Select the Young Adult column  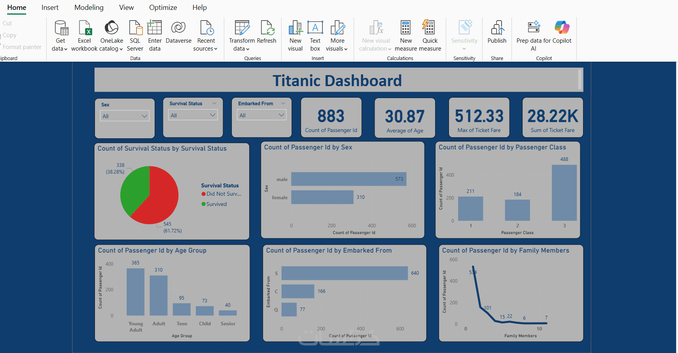(x=135, y=292)
